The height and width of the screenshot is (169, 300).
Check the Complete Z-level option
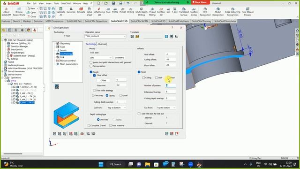coord(89,125)
